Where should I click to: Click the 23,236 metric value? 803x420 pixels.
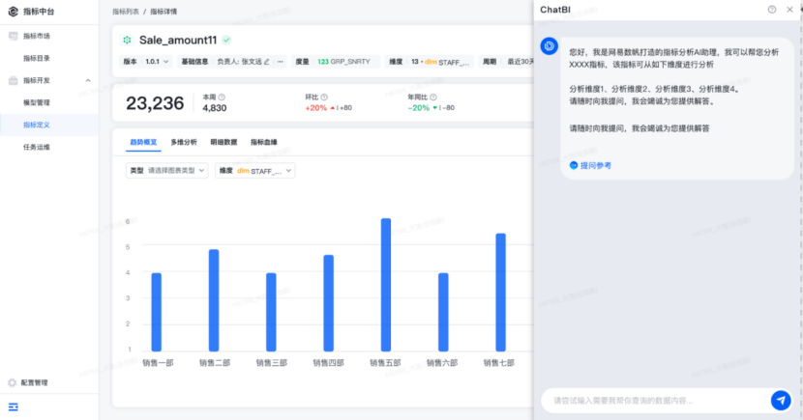coord(155,103)
